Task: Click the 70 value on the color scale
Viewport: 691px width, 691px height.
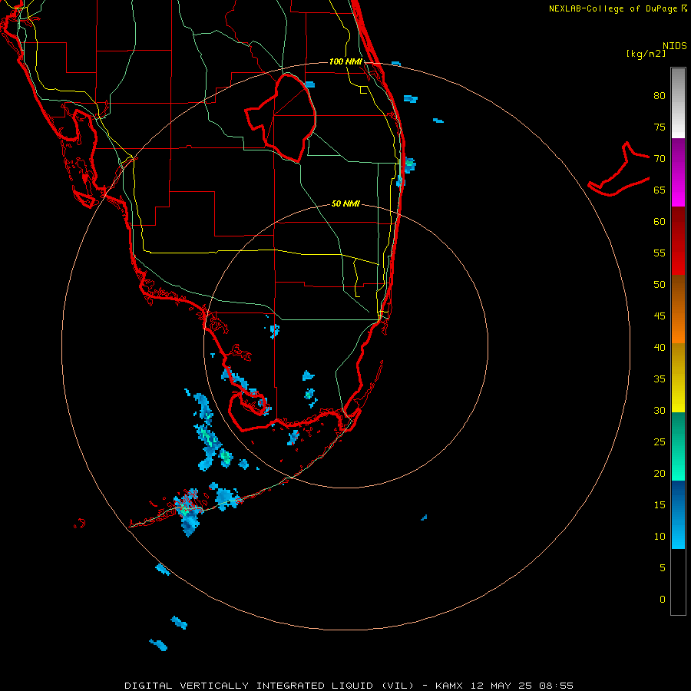Action: tap(660, 159)
